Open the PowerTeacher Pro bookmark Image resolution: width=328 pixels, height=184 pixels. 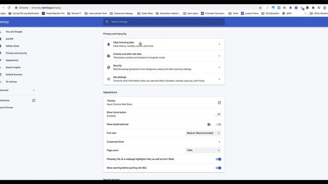[x=53, y=13]
